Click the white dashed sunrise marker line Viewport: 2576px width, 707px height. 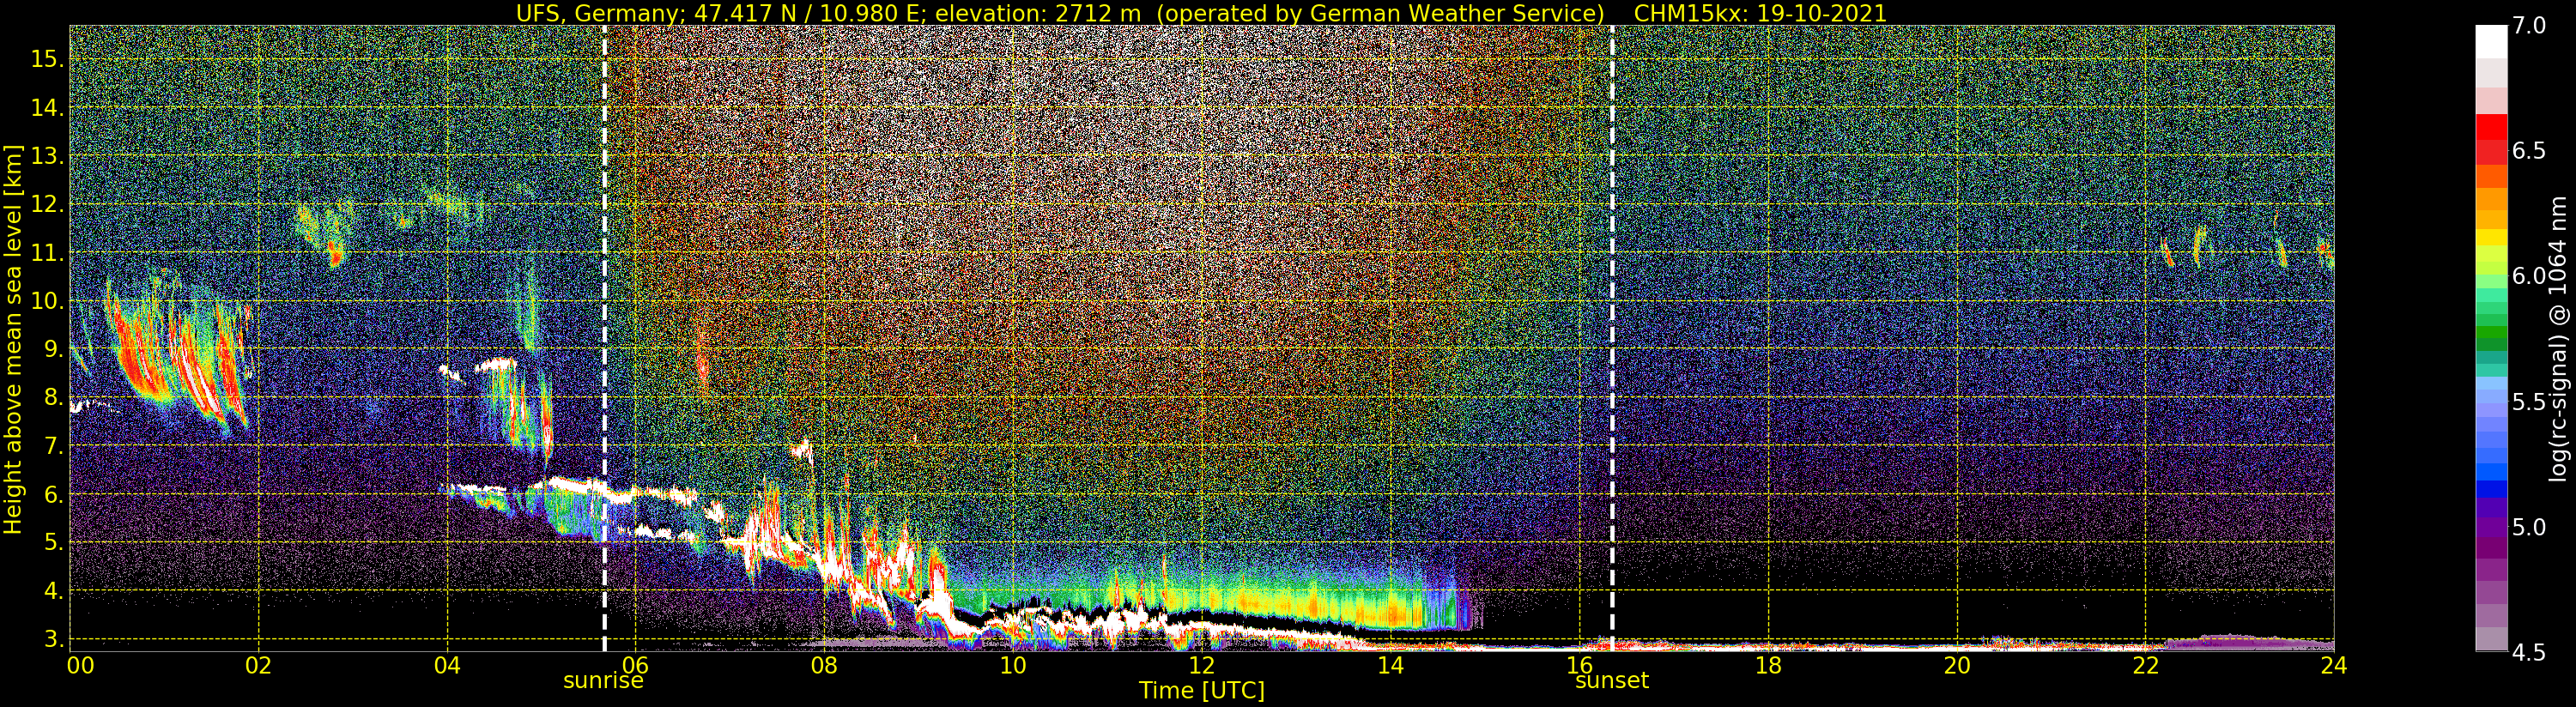click(x=604, y=338)
